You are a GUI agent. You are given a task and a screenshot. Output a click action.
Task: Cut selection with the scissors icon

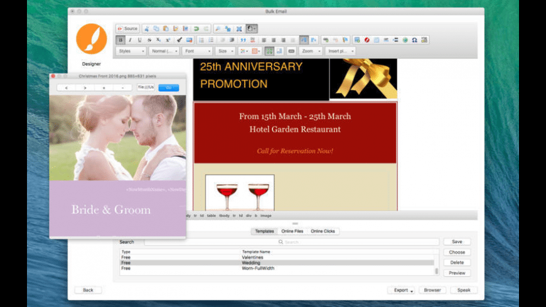(147, 29)
